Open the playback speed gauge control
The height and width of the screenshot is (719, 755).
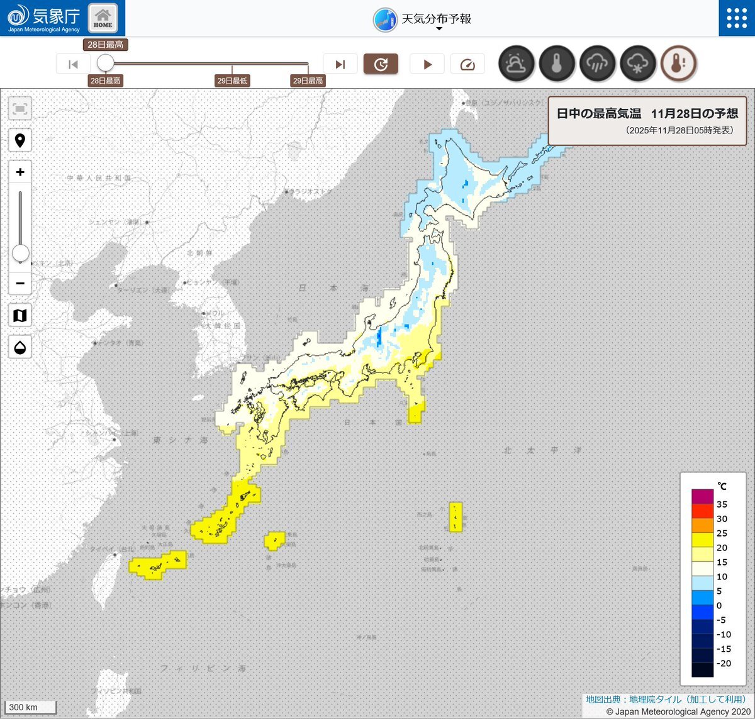467,64
